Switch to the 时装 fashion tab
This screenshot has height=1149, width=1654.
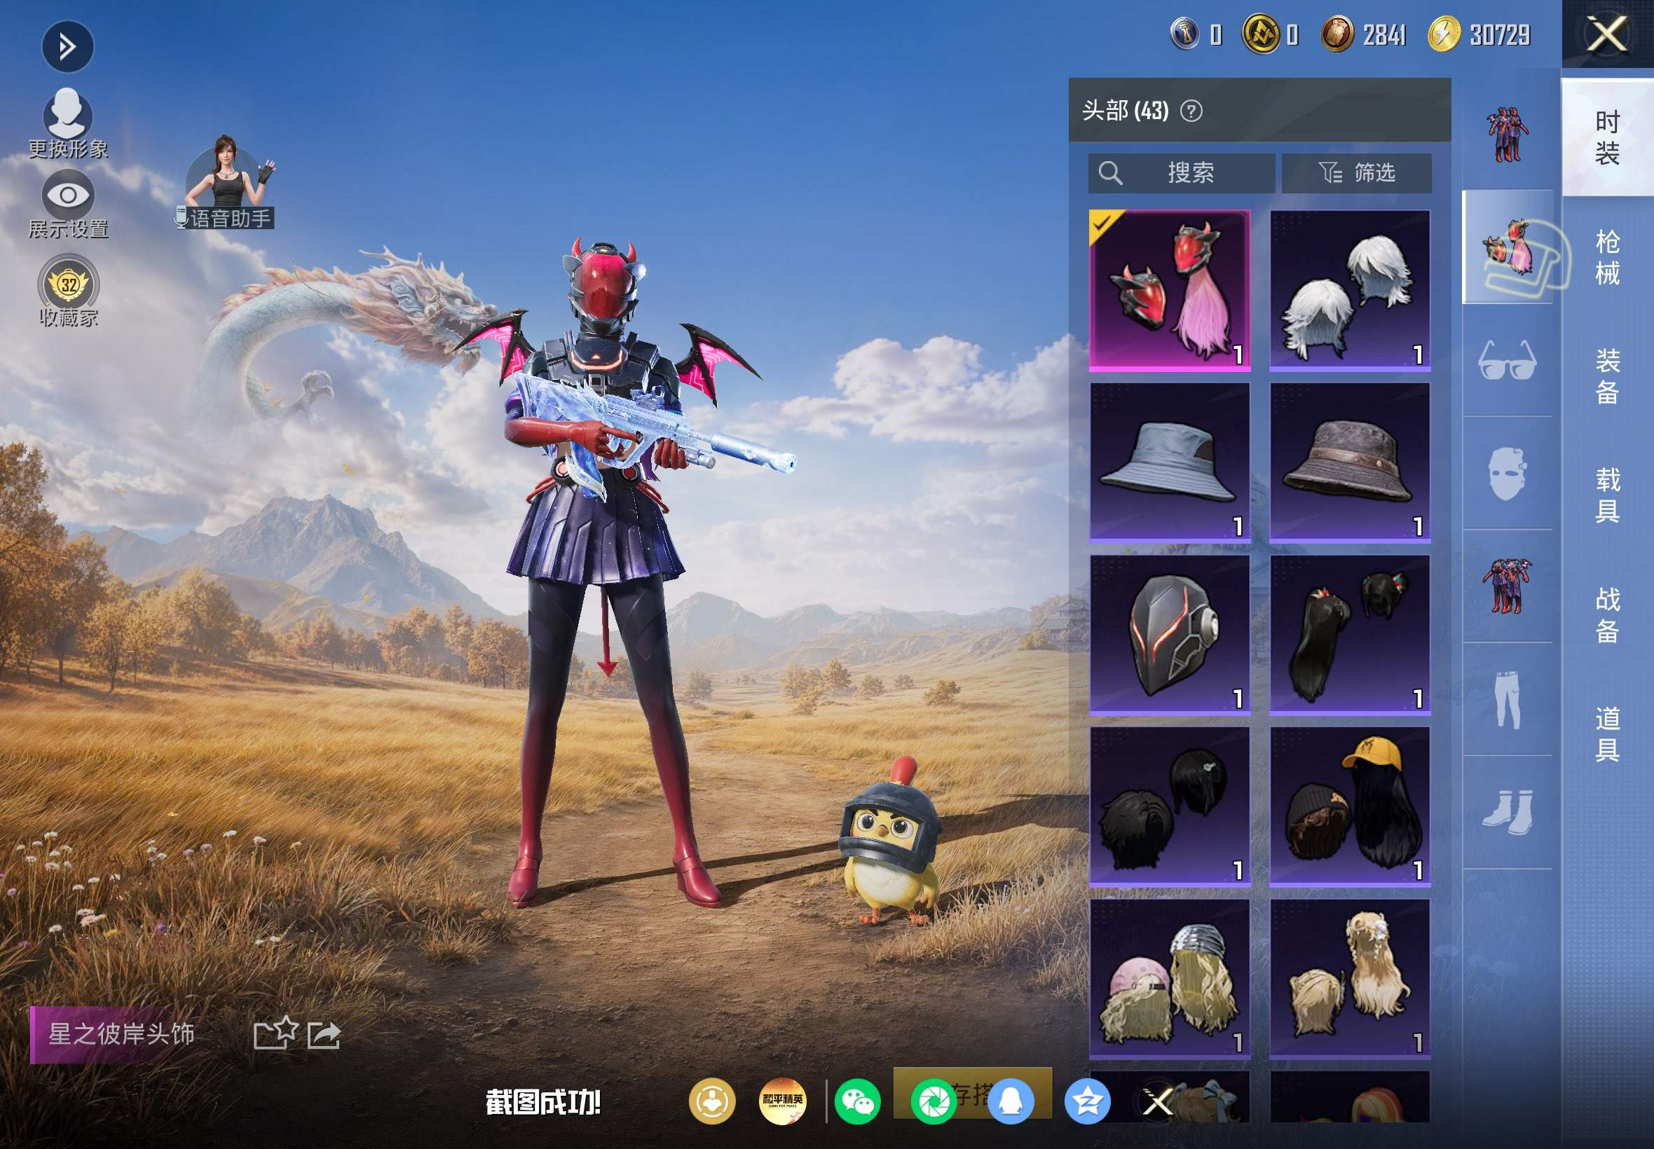[x=1607, y=137]
